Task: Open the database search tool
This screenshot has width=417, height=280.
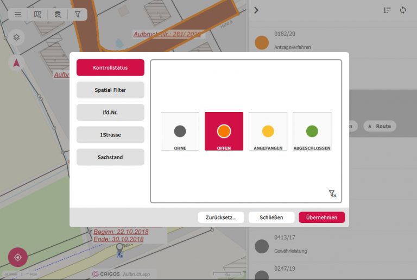Action: tap(58, 14)
